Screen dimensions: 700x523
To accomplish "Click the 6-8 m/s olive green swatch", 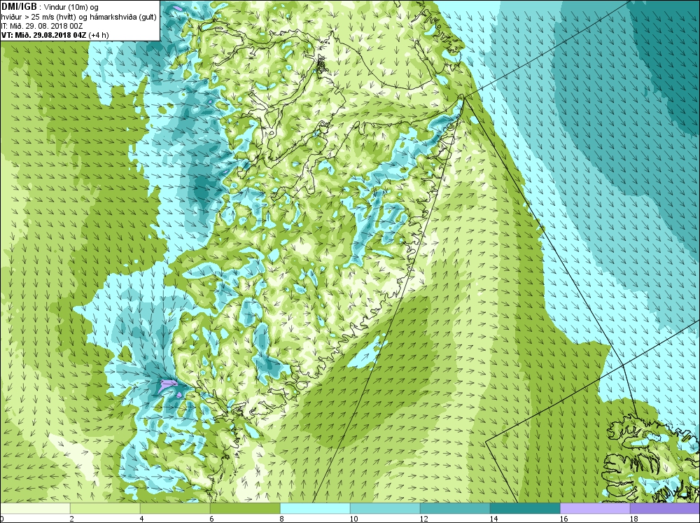I will (x=245, y=508).
